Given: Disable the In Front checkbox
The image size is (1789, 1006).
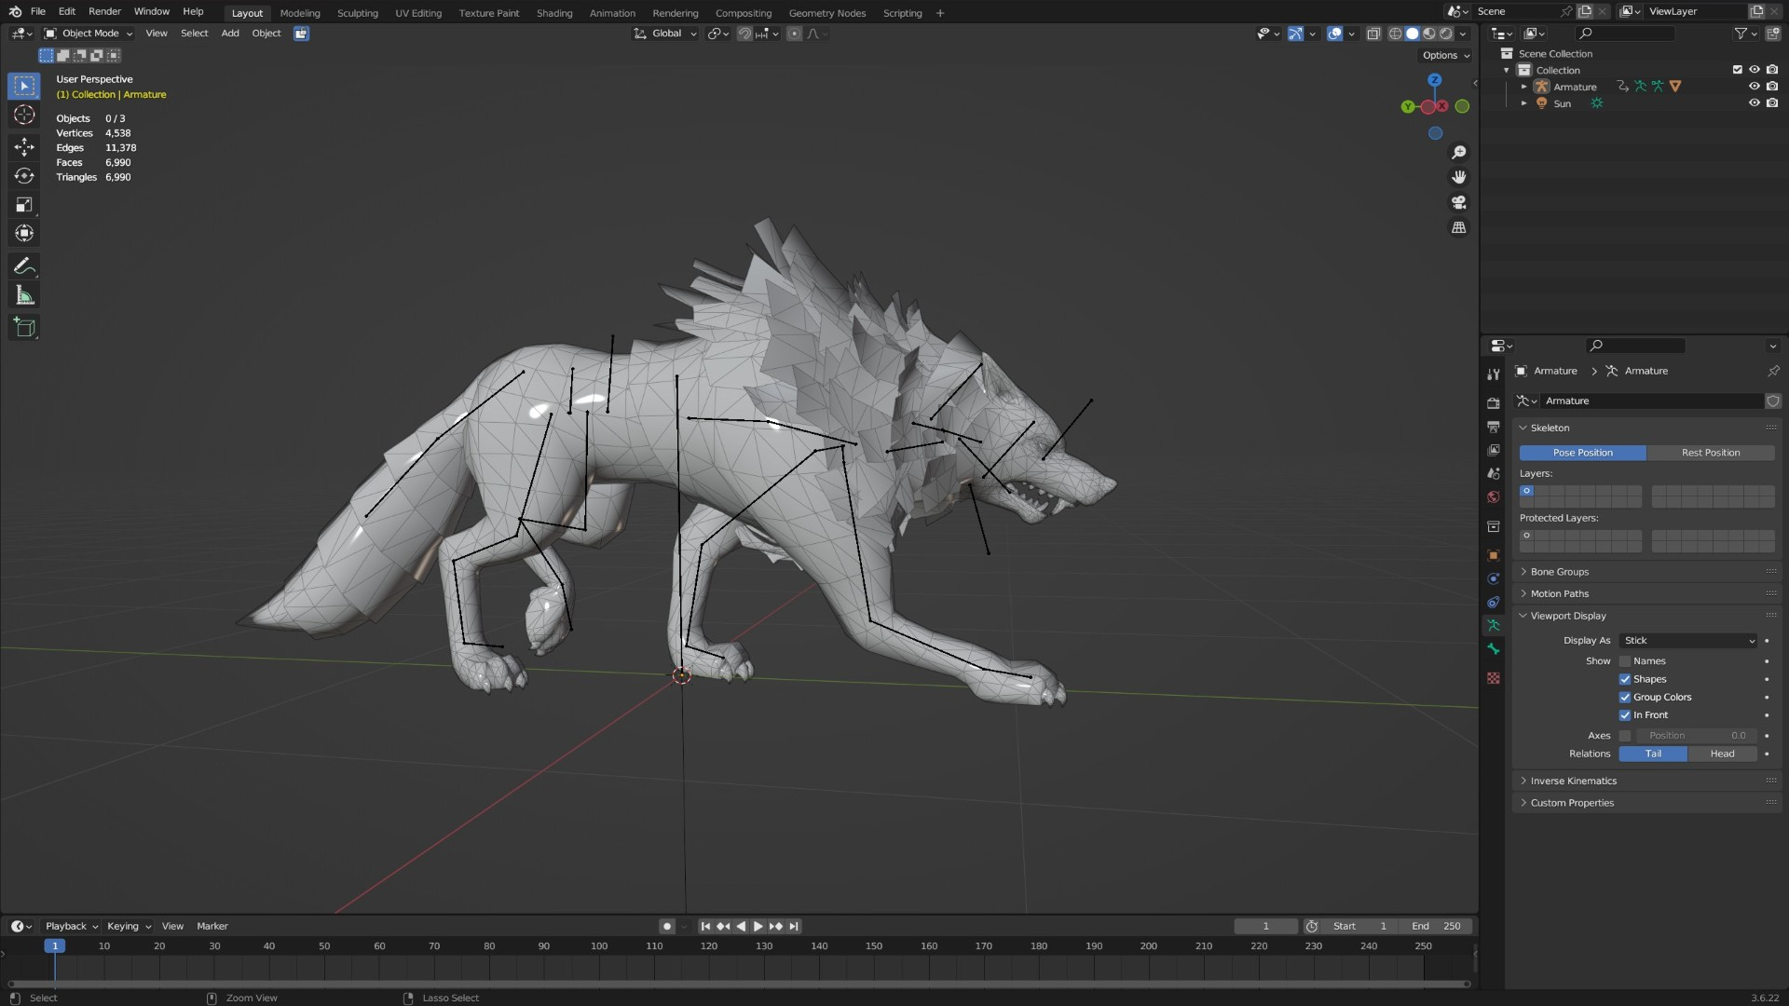Looking at the screenshot, I should click(x=1625, y=715).
